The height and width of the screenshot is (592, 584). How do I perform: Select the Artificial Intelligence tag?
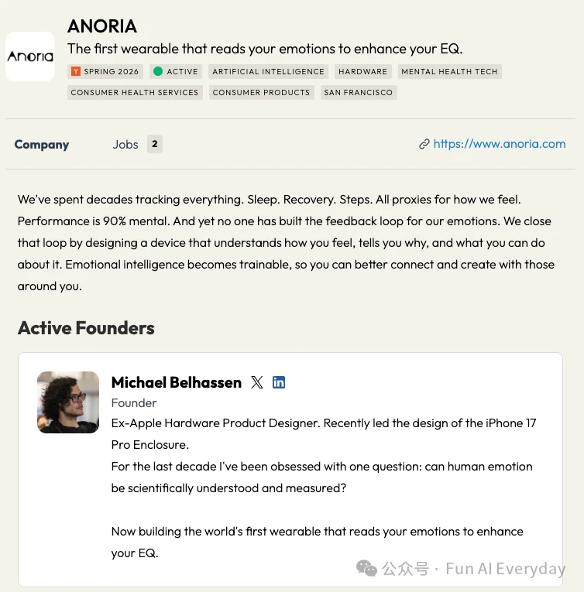point(268,71)
